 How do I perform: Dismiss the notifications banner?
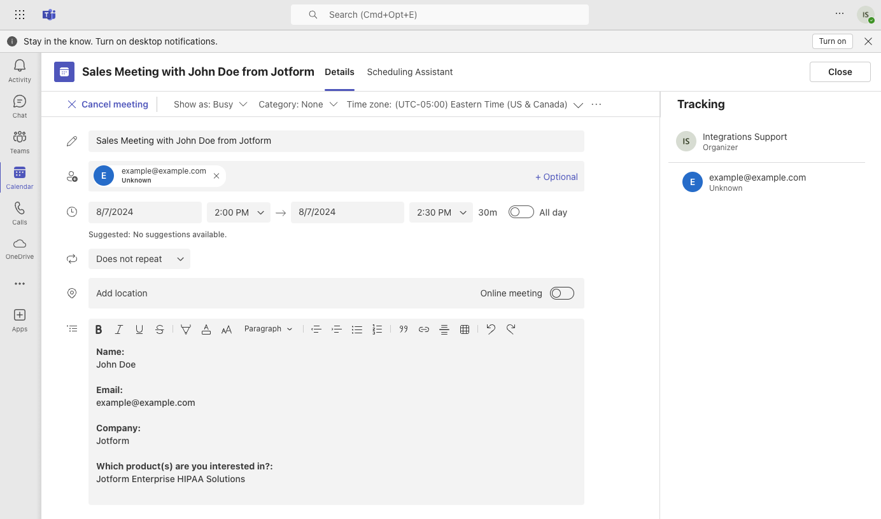(x=868, y=41)
